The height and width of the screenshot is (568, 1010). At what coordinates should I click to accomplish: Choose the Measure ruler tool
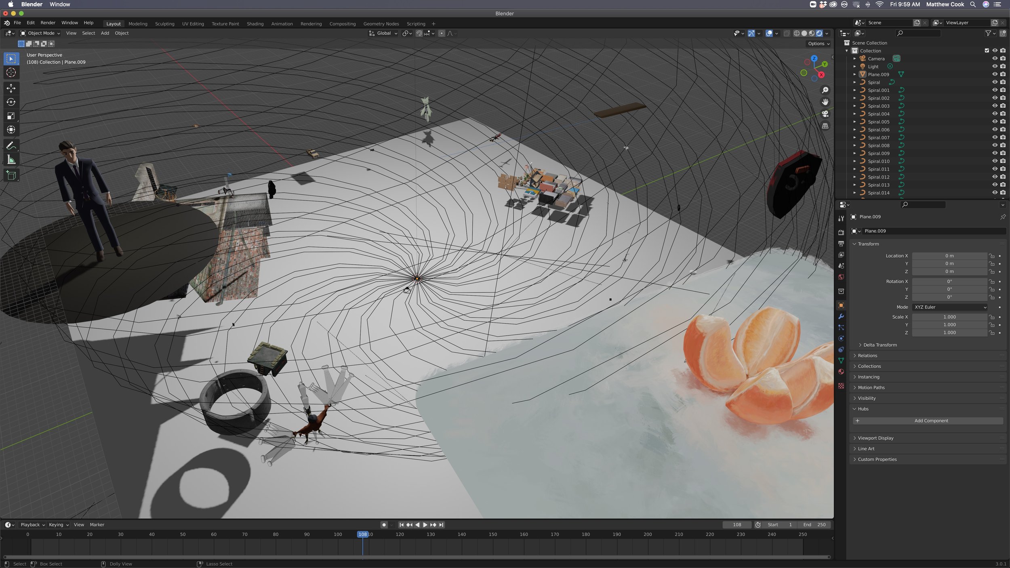point(11,160)
